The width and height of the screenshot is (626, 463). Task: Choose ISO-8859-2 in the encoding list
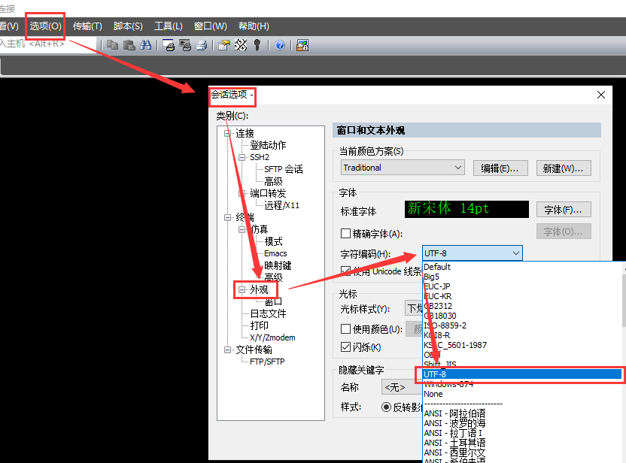pyautogui.click(x=445, y=325)
